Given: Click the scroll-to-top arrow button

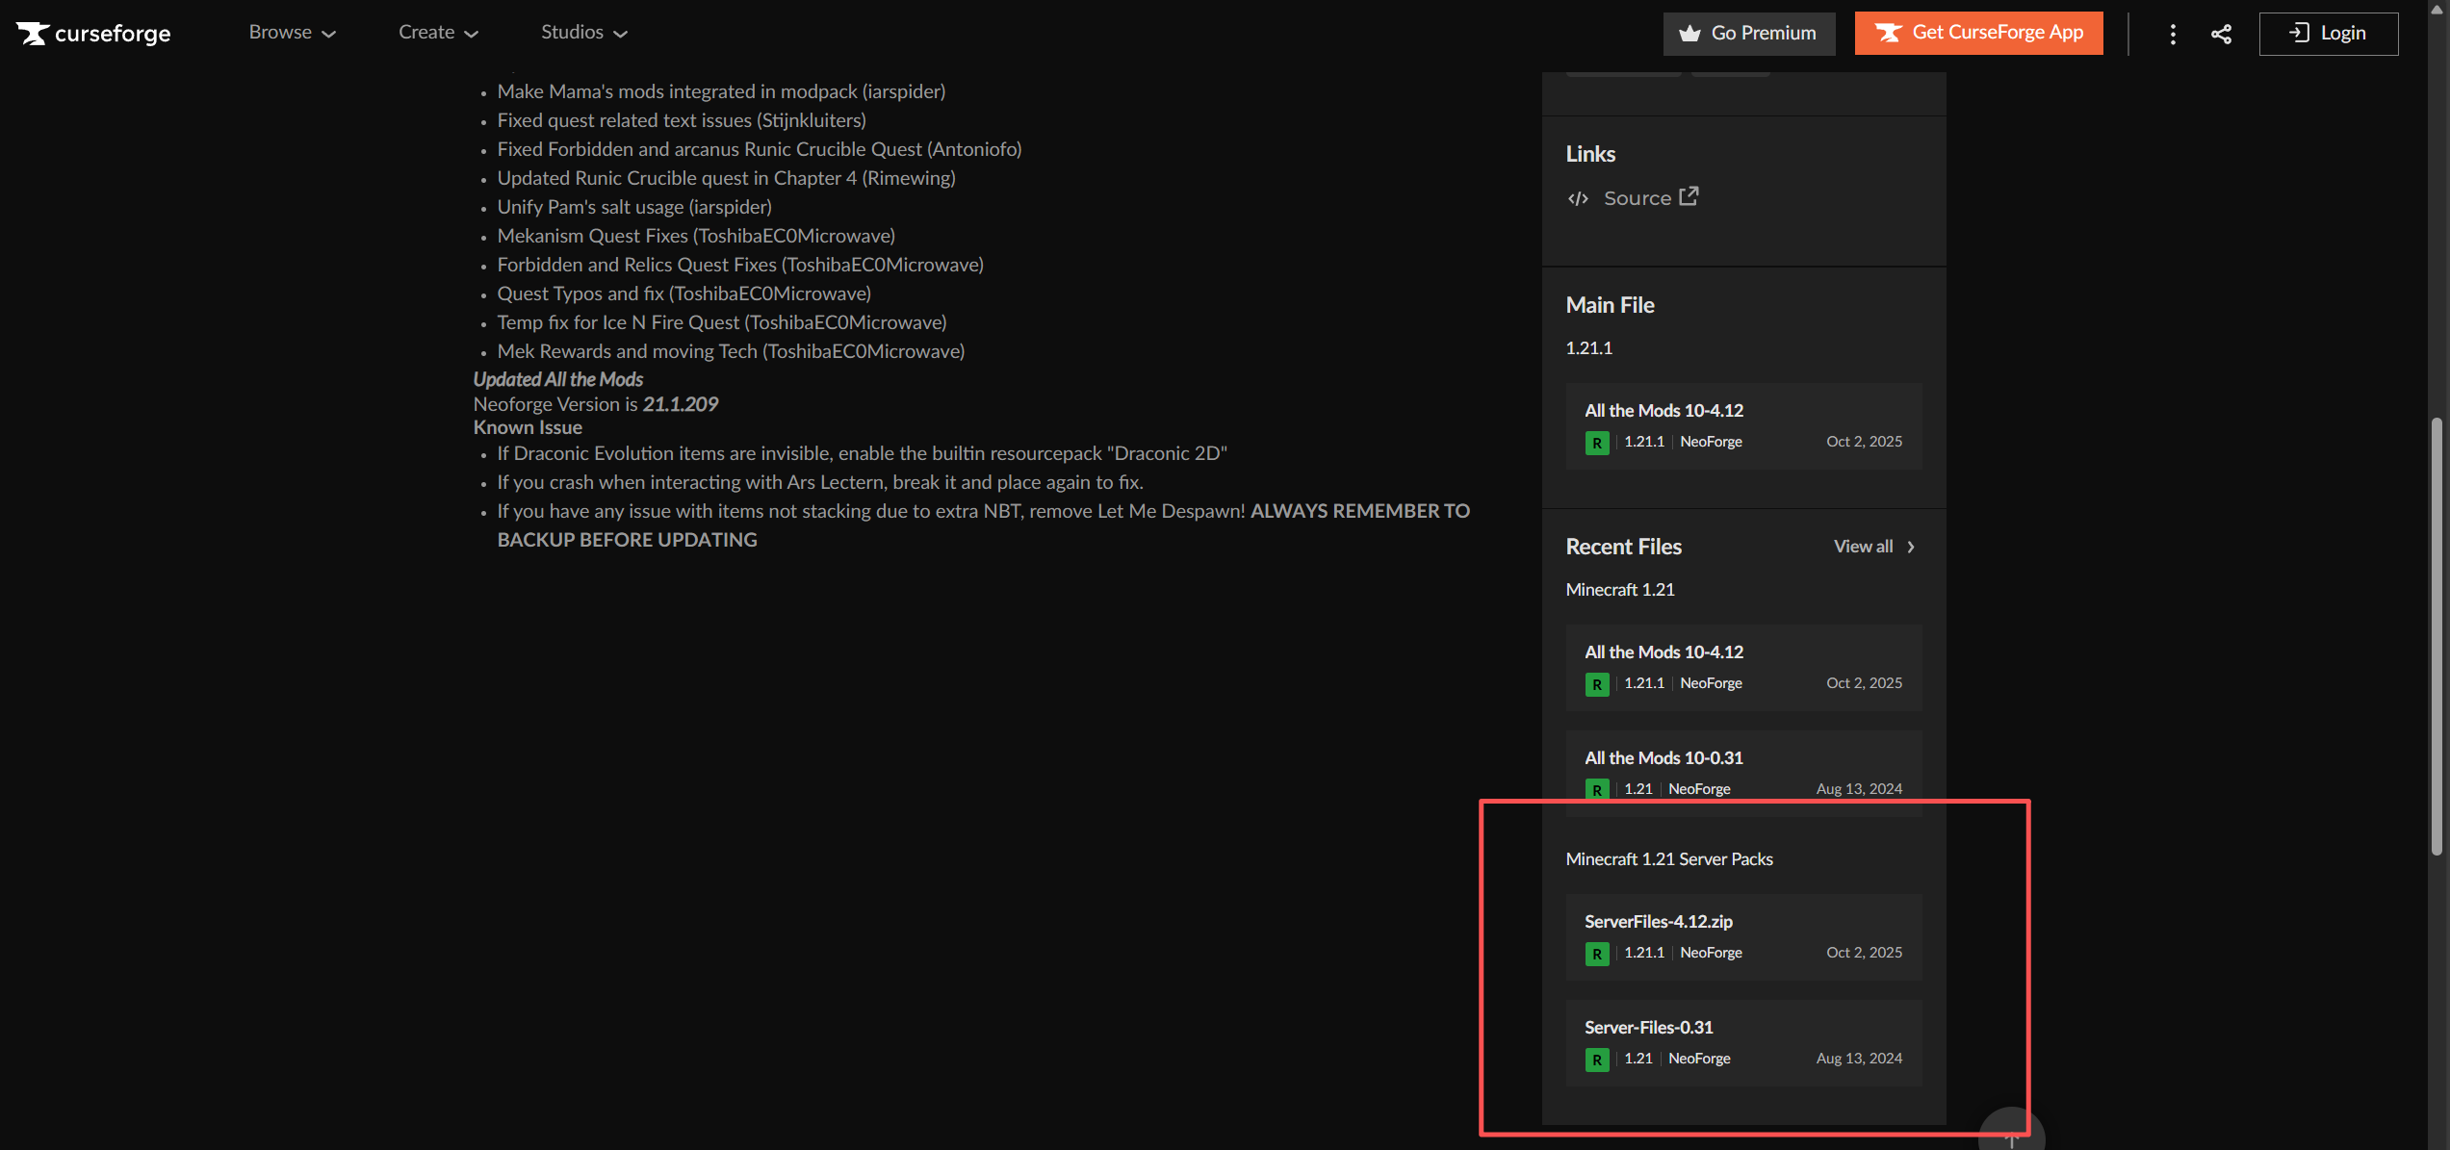Looking at the screenshot, I should [2011, 1136].
